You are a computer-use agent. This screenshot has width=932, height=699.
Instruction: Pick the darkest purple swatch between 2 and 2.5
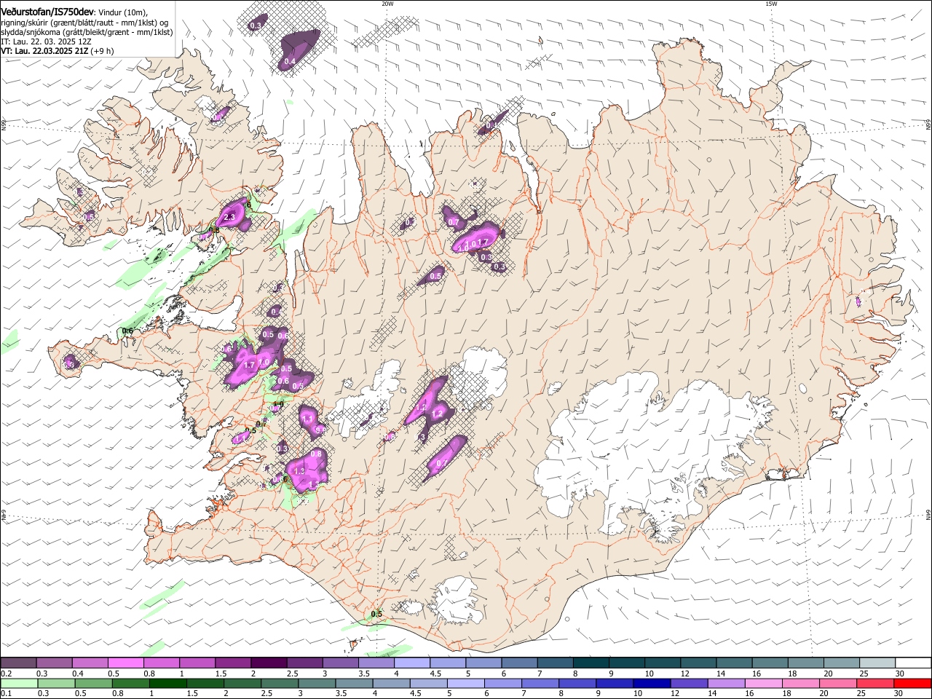click(269, 663)
